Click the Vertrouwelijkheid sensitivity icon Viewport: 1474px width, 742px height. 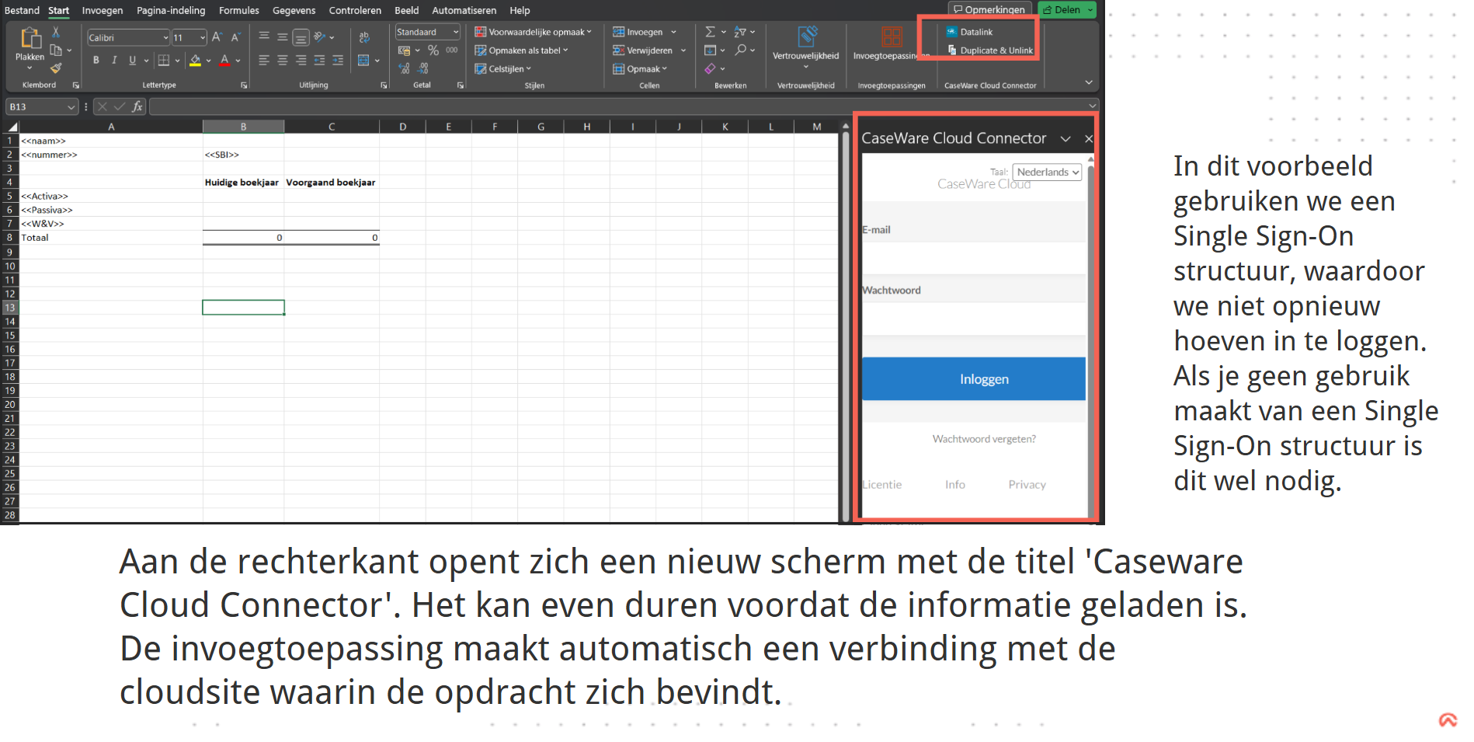[x=808, y=37]
